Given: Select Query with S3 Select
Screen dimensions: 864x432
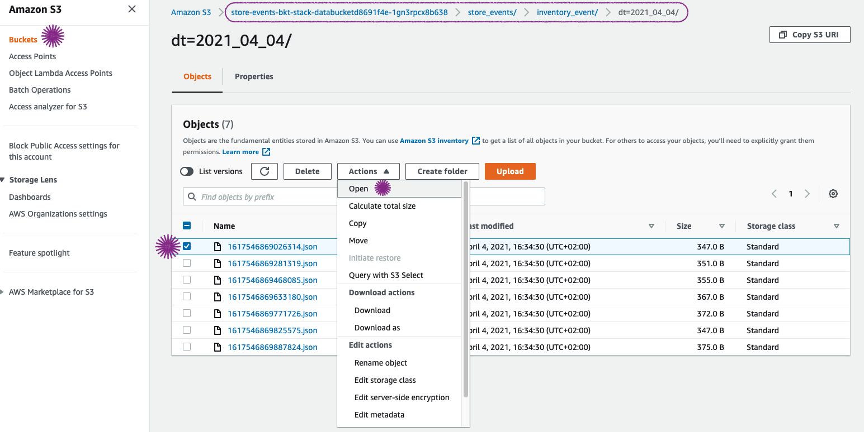Looking at the screenshot, I should click(399, 275).
